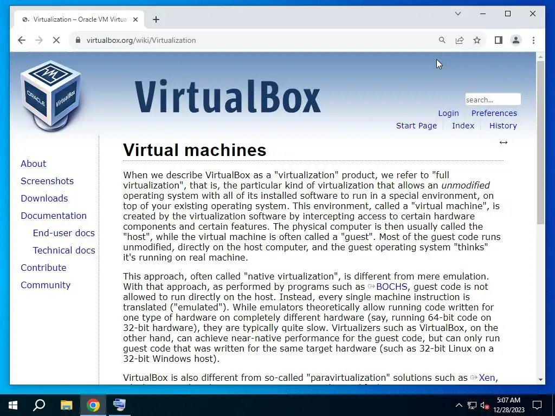Open the History link

tap(503, 126)
